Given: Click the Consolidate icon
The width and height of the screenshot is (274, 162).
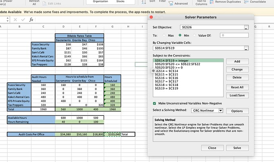Looking at the screenshot, I should tap(246, 2).
